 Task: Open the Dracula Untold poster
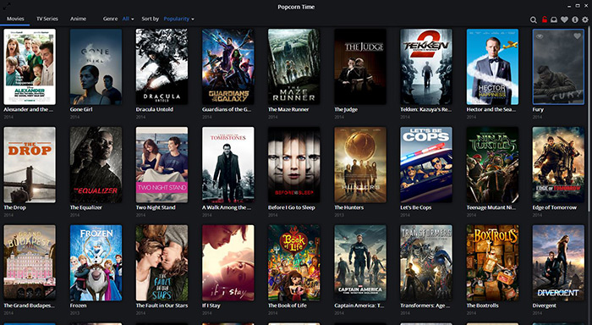click(x=162, y=67)
